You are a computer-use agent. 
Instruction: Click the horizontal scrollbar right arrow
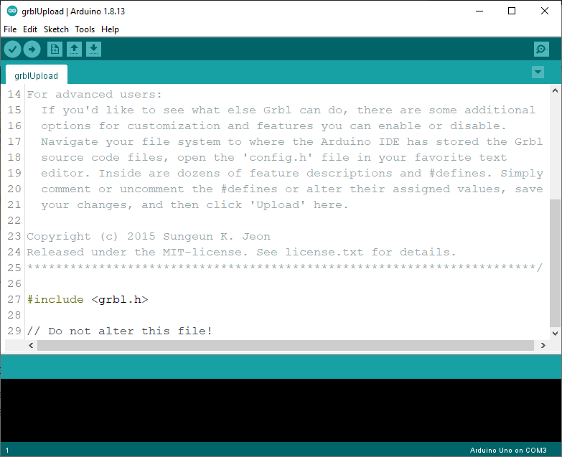(543, 345)
